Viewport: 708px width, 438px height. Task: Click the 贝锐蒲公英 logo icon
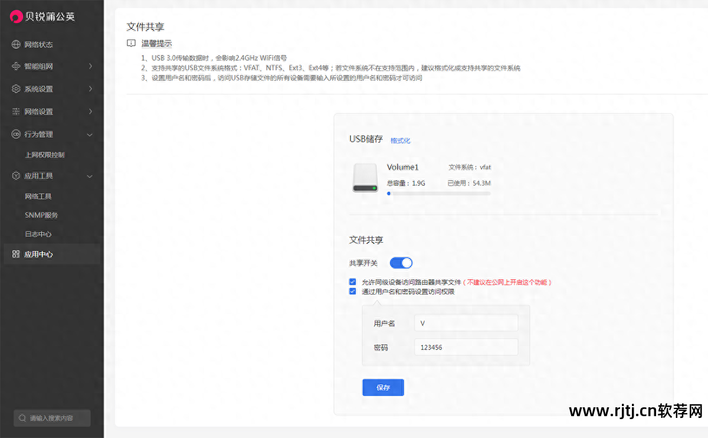17,17
